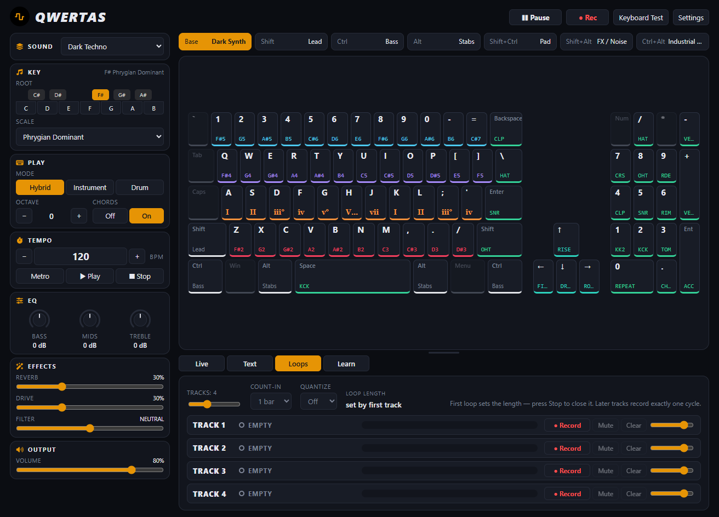Toggle the Metro metronome button
719x517 pixels.
[40, 276]
